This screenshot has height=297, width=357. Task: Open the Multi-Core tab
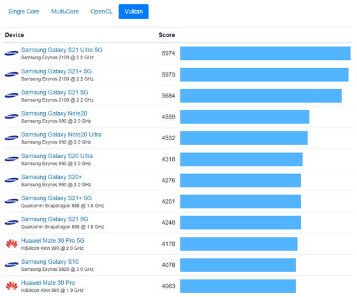65,11
